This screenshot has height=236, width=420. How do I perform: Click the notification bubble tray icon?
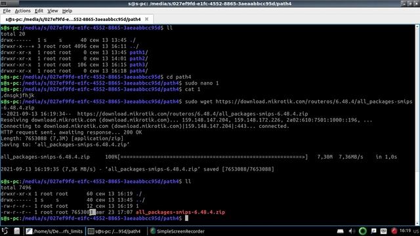[373, 231]
